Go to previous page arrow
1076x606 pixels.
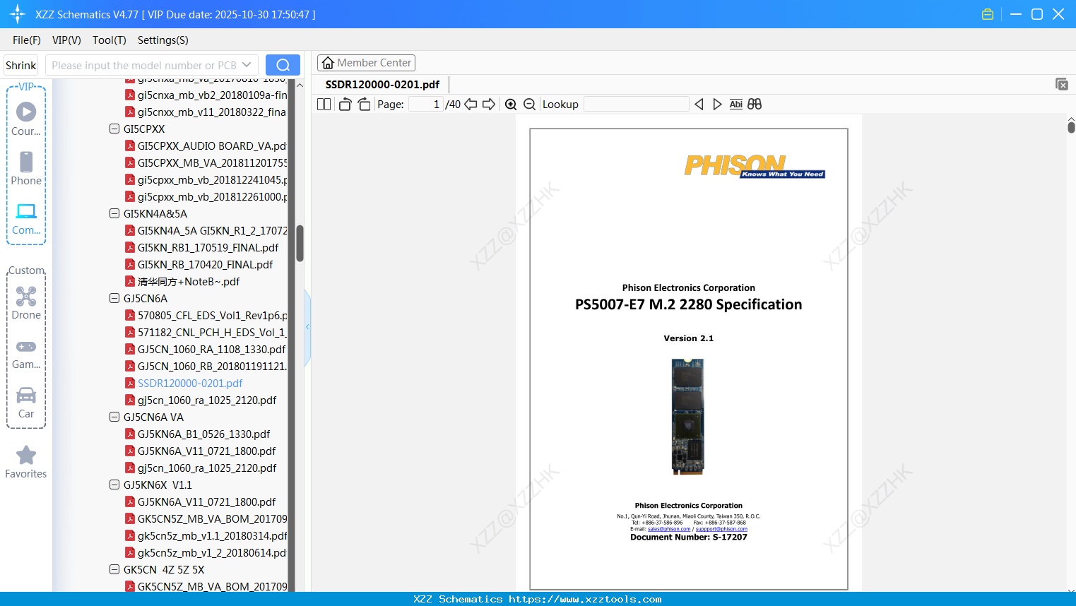pos(471,105)
